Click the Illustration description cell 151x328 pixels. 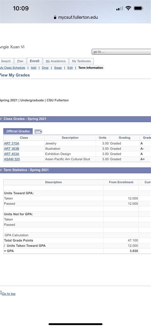[70, 149]
